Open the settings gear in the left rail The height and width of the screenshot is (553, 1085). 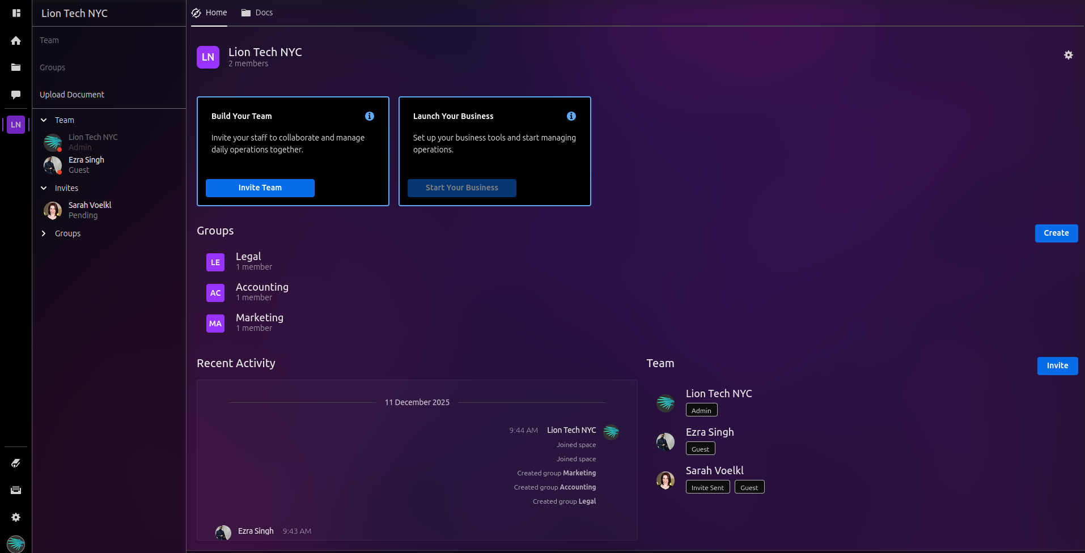(16, 517)
